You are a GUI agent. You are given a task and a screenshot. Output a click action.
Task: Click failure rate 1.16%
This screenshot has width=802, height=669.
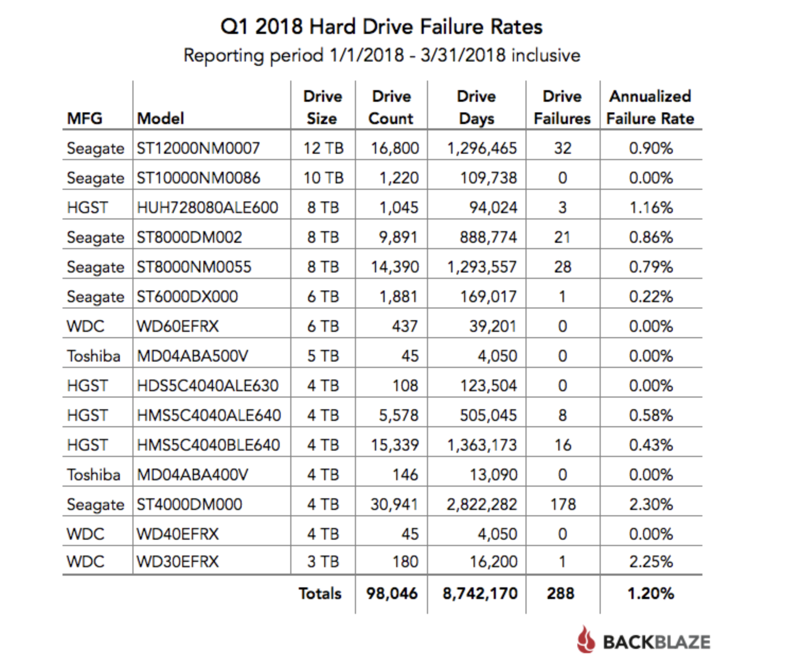pyautogui.click(x=651, y=207)
